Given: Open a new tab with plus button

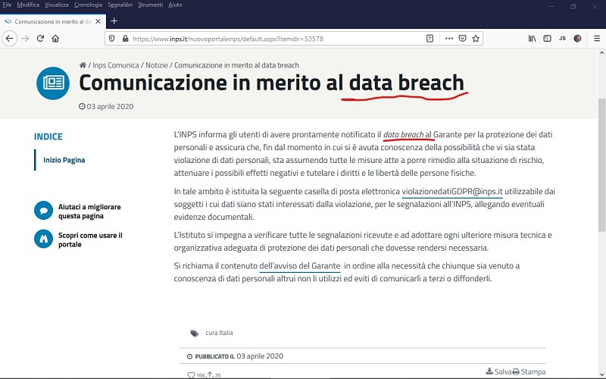Looking at the screenshot, I should [x=114, y=21].
